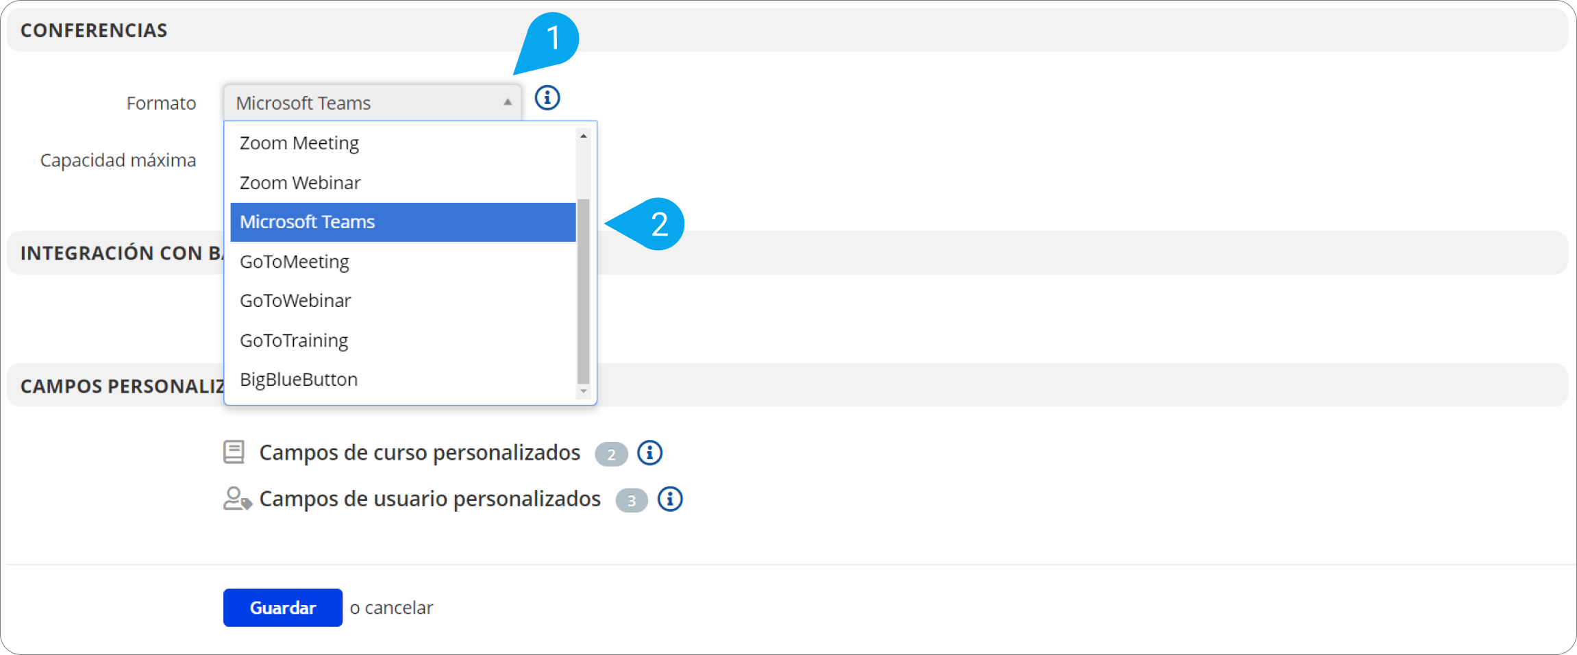Click the course custom fields book icon
This screenshot has height=655, width=1577.
click(234, 452)
